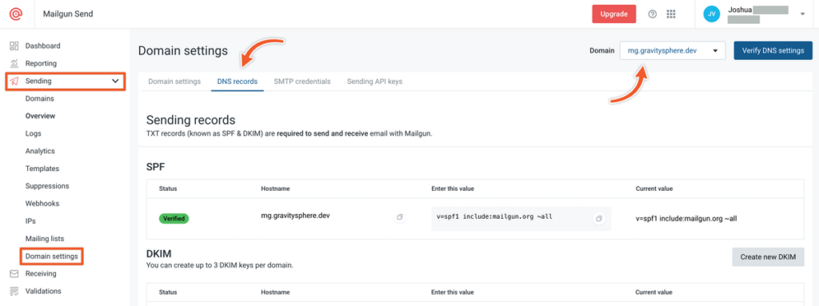Expand the account menu arrow next to Joshua

(802, 14)
